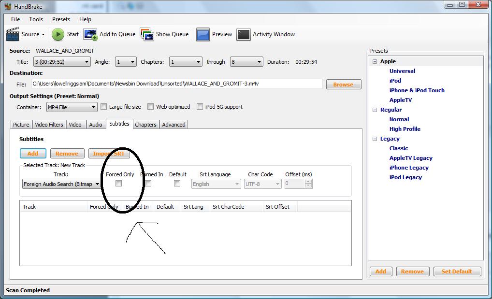Click the Set Default button
Screen dimensions: 492x299
pos(457,271)
